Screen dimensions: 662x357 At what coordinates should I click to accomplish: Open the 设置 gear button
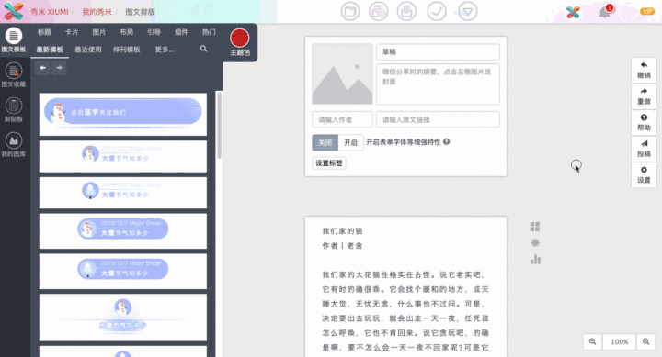click(644, 174)
